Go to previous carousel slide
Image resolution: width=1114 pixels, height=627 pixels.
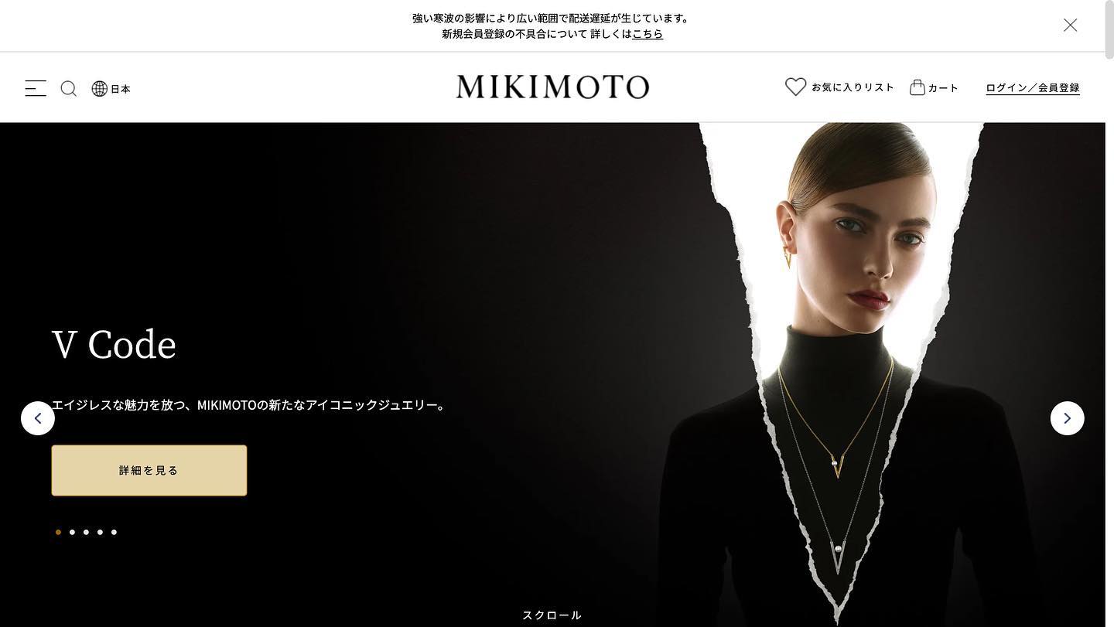pos(38,418)
